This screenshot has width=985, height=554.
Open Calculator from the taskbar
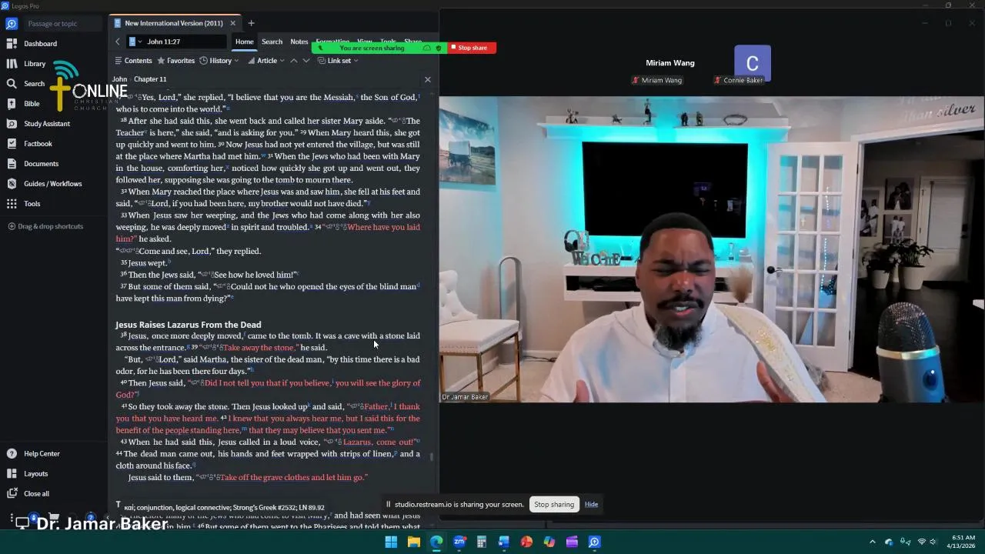click(x=482, y=542)
